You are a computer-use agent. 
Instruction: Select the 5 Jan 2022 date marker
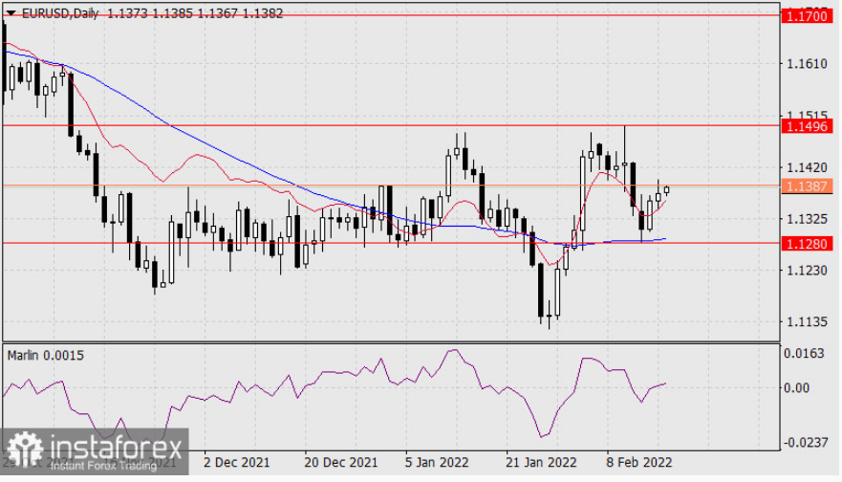tap(437, 462)
